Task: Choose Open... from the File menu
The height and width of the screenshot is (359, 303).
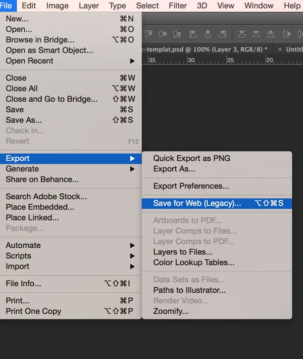Action: click(71, 29)
